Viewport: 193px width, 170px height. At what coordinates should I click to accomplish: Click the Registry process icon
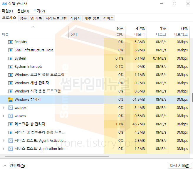coord(11,42)
